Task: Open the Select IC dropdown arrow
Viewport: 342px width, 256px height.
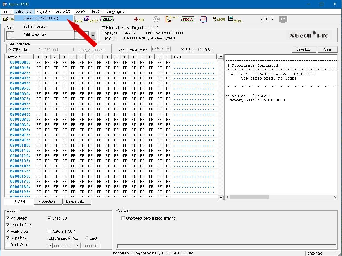Action: [93, 35]
